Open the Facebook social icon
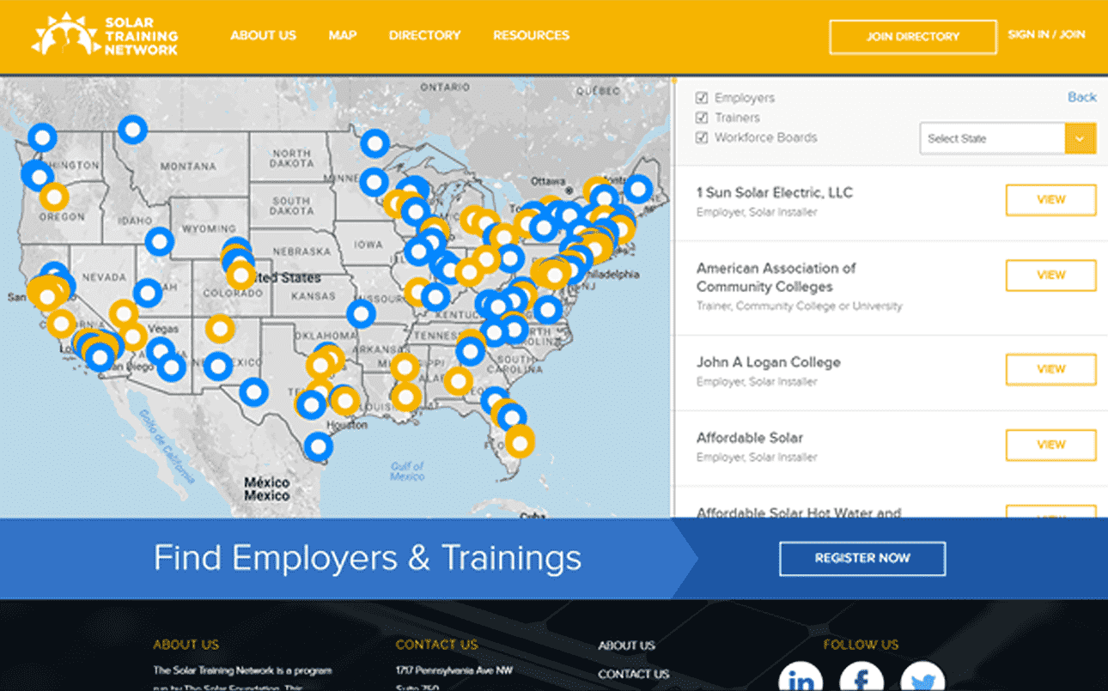Screen dimensions: 1108x691 [x=861, y=677]
